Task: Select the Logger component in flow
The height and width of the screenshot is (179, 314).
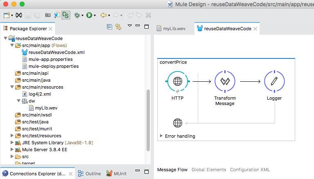Action: pos(274,81)
